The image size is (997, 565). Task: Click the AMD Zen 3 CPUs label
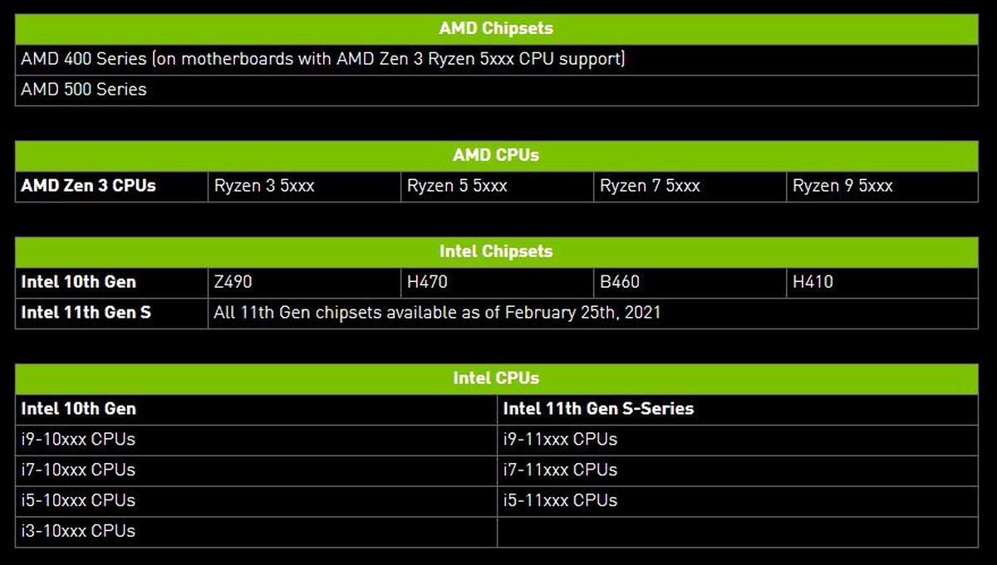coord(89,186)
